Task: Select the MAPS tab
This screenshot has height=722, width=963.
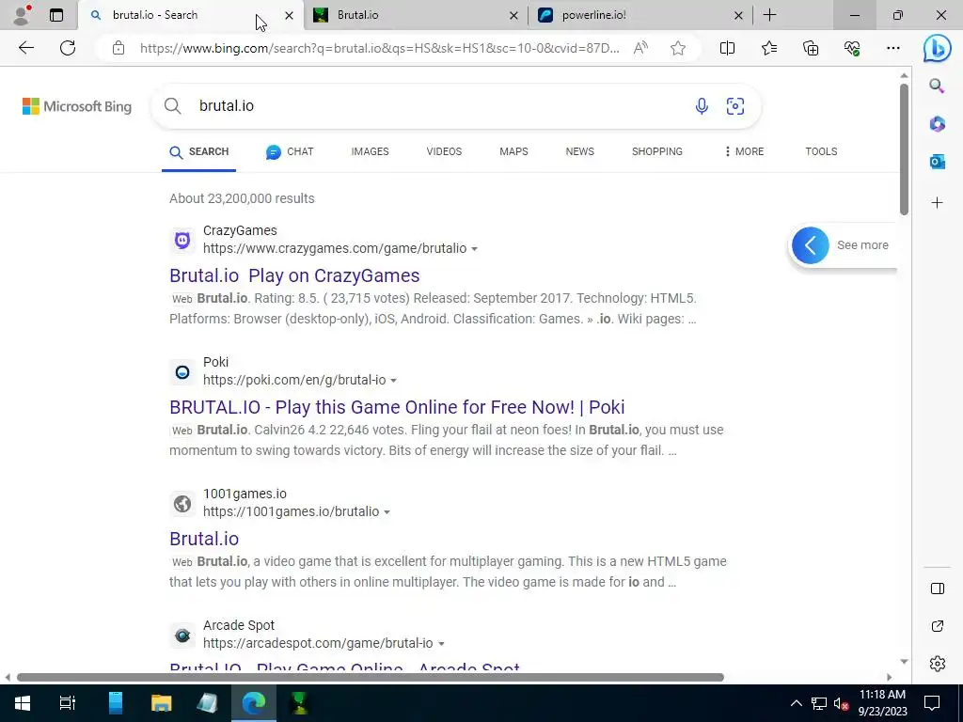Action: (513, 151)
